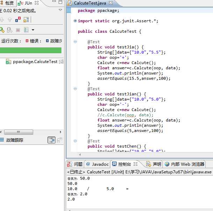Click editor horizontal scrollbar left arrow

pyautogui.click(x=80, y=155)
